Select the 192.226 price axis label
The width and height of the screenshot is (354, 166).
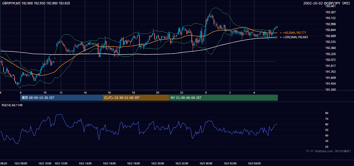(x=330, y=54)
